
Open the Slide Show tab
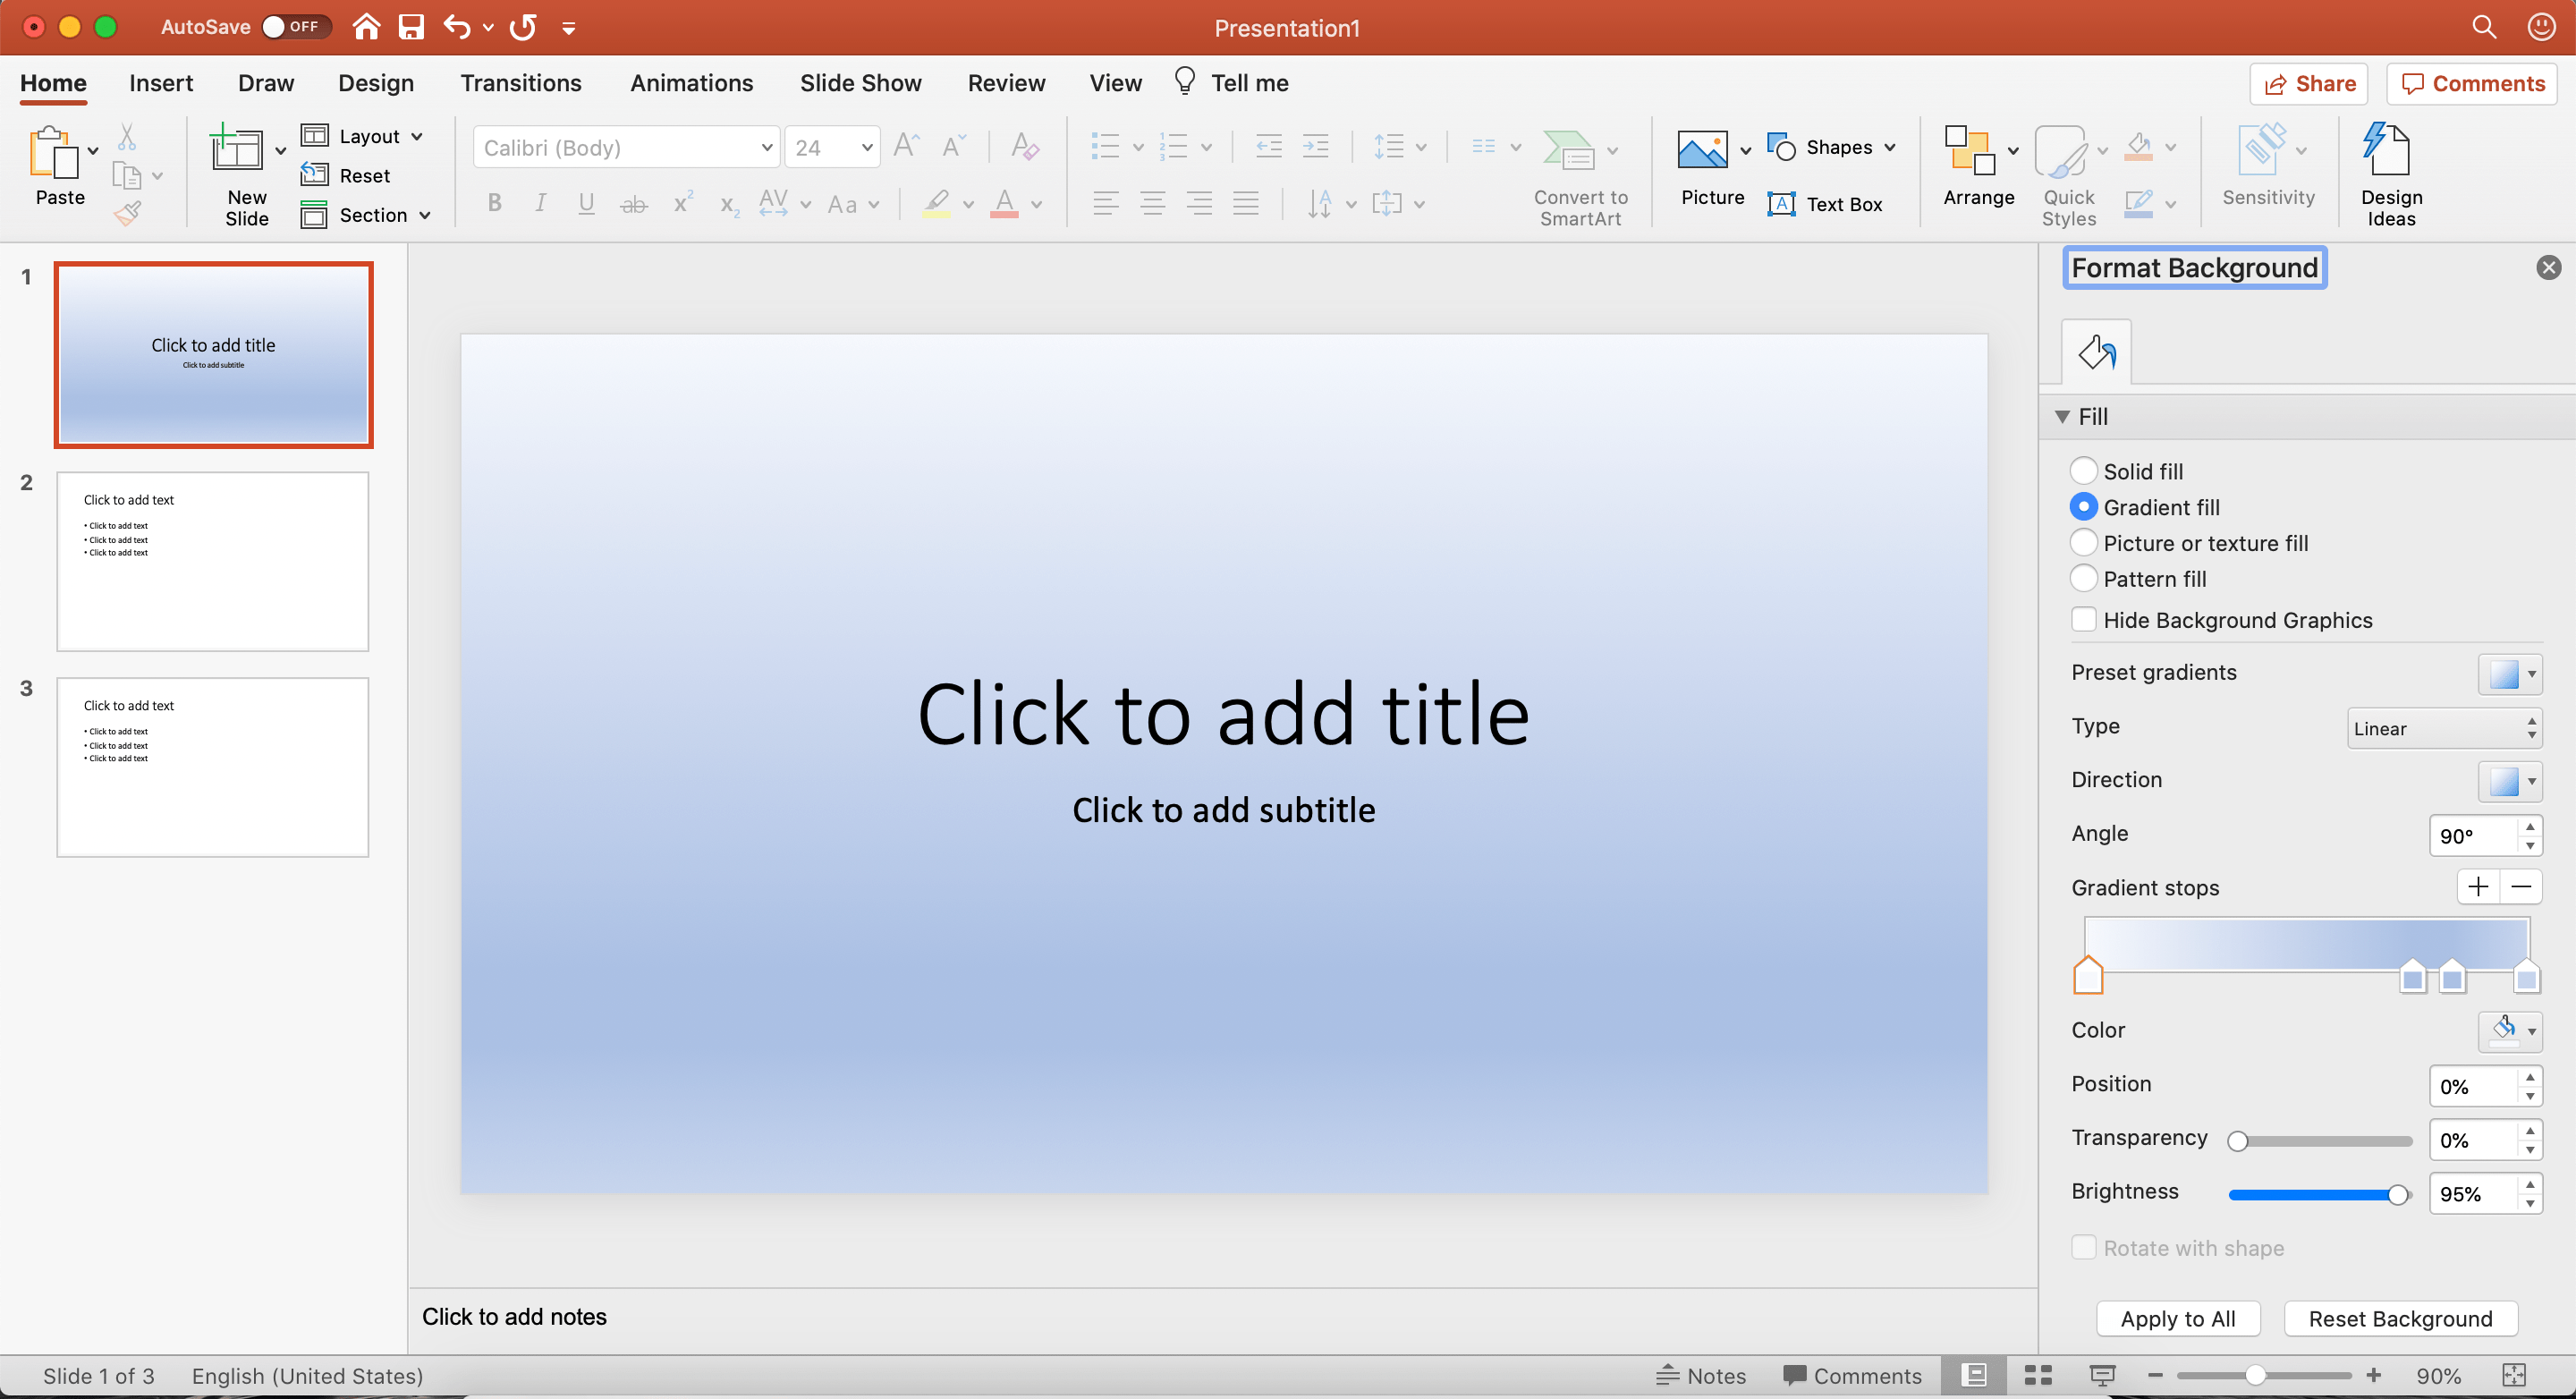pyautogui.click(x=859, y=83)
